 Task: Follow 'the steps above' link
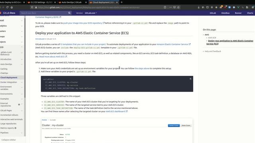point(142,68)
